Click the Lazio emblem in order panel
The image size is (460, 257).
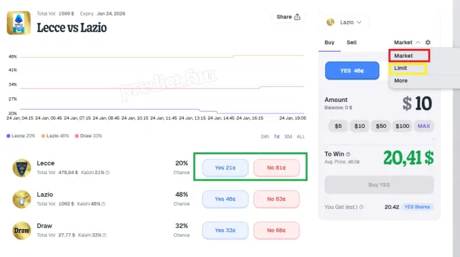[330, 22]
